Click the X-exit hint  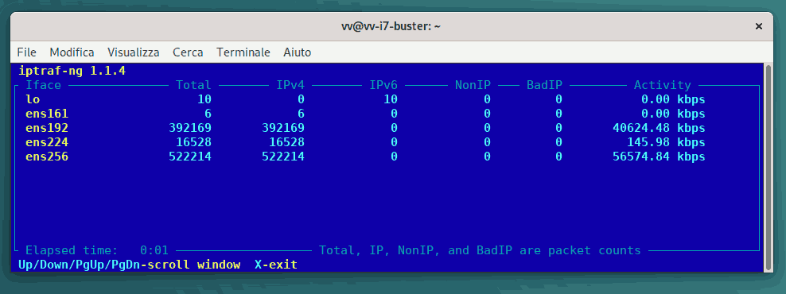276,264
